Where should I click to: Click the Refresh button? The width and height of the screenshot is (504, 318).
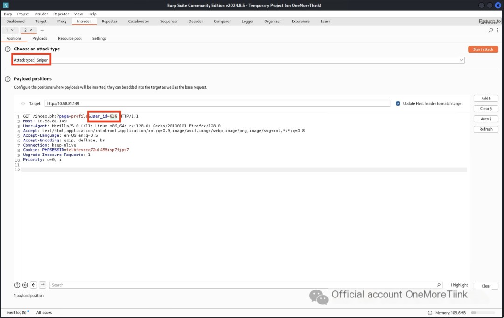486,129
